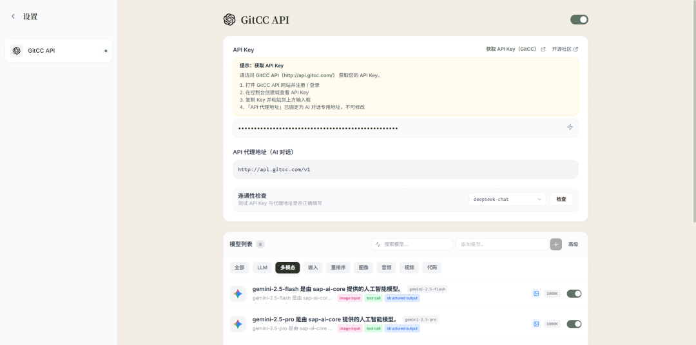Select the 全部 filter tab
This screenshot has height=345, width=696.
239,267
